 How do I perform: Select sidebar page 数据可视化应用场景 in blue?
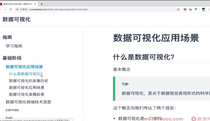[24, 67]
